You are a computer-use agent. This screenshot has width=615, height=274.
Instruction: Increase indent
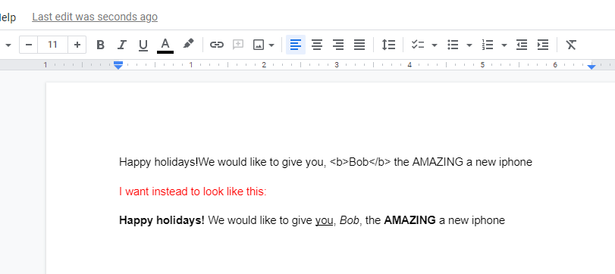coord(543,45)
